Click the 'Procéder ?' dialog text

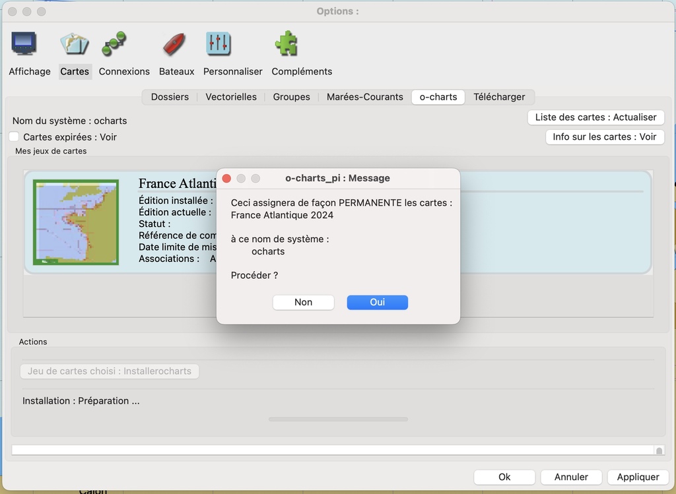click(x=254, y=276)
